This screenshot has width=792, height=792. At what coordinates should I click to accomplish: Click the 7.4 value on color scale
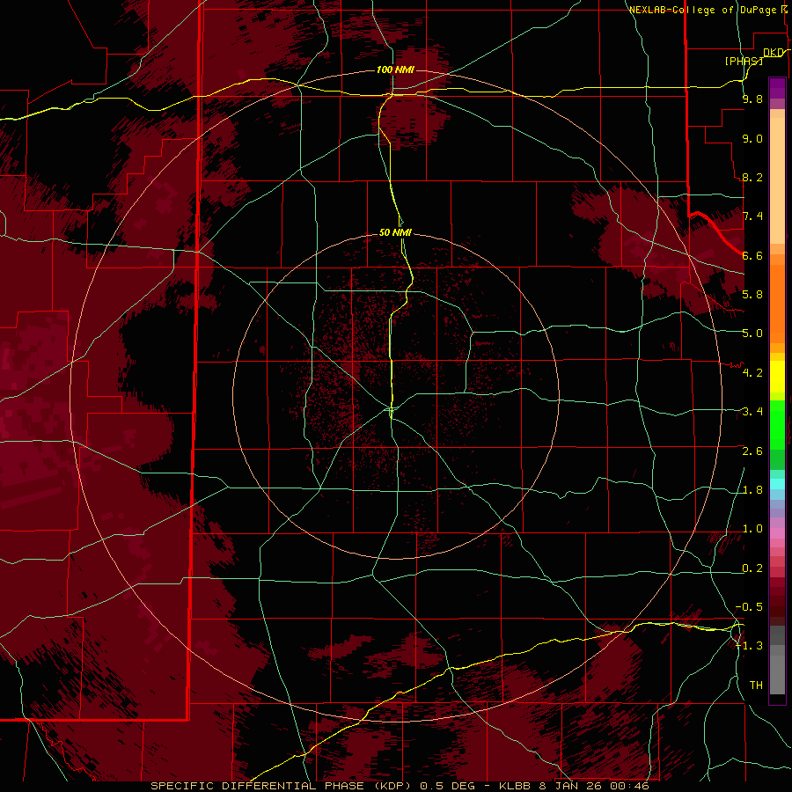[x=752, y=216]
